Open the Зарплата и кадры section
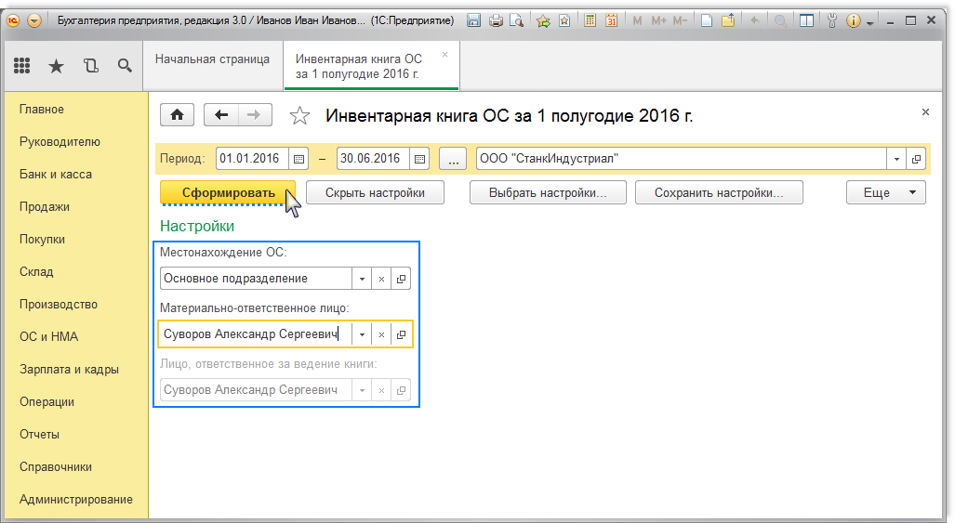Image resolution: width=955 pixels, height=523 pixels. pos(69,370)
